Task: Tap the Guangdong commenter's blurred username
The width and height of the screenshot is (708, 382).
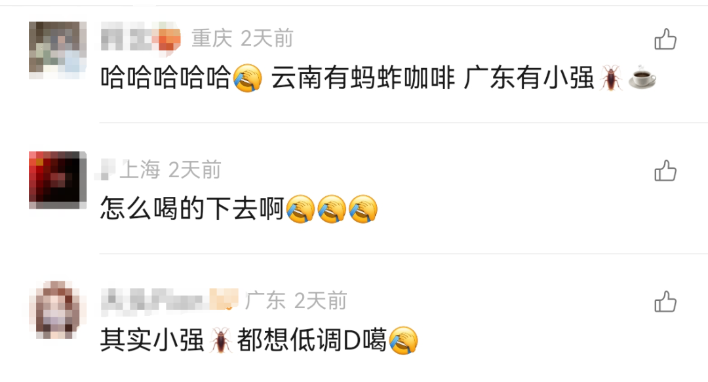Action: (x=169, y=300)
